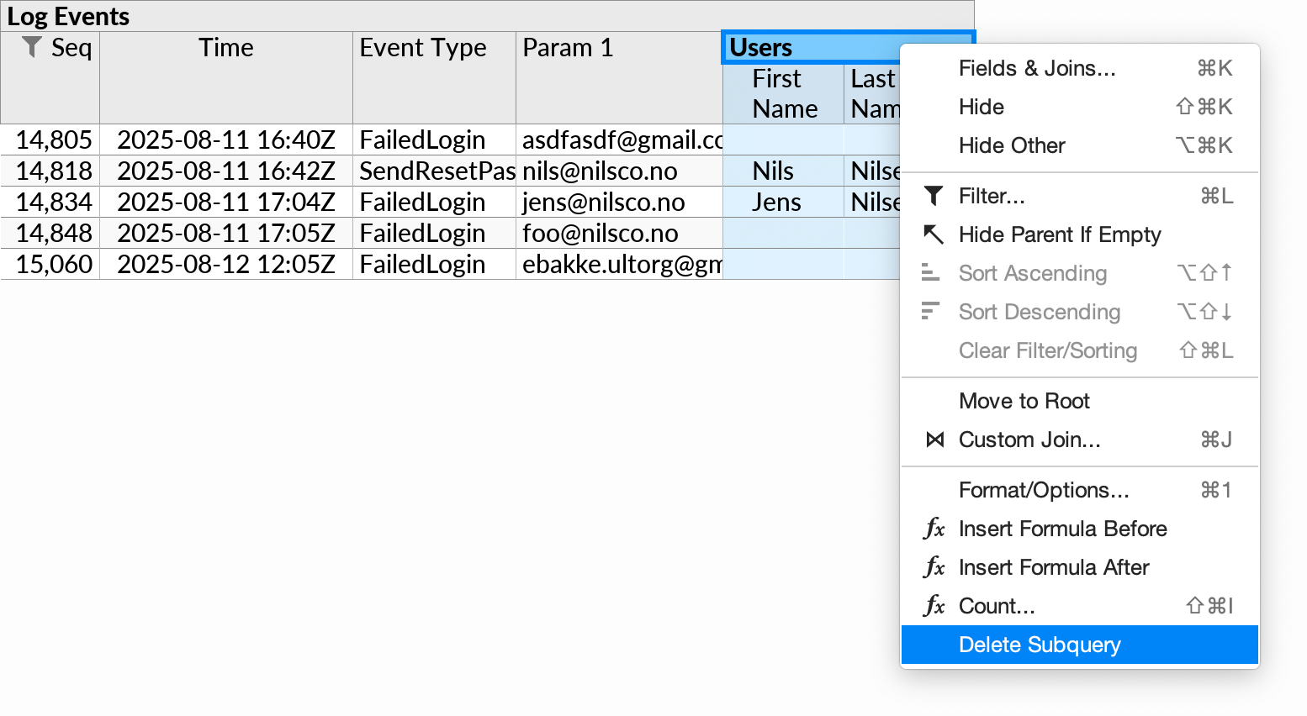Open Format/Options from the menu

[1044, 490]
